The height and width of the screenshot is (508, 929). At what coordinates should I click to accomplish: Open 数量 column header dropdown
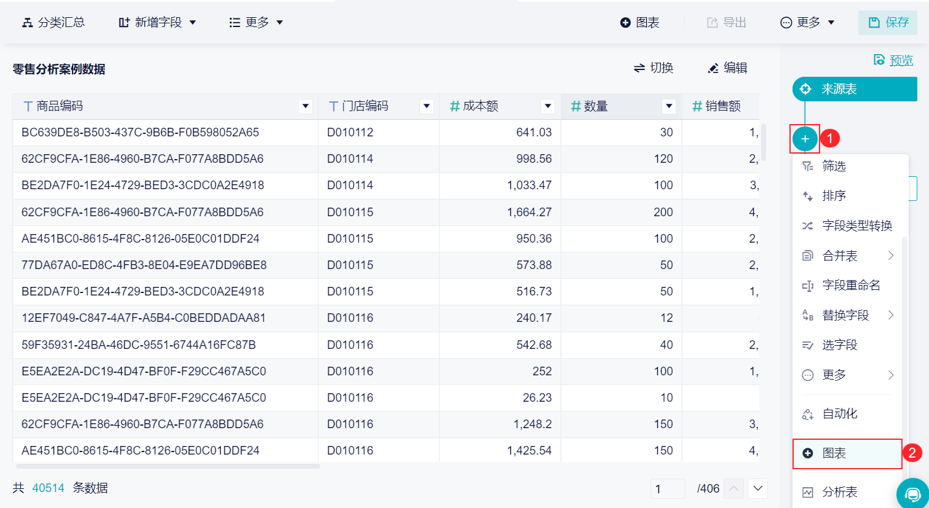click(x=669, y=106)
